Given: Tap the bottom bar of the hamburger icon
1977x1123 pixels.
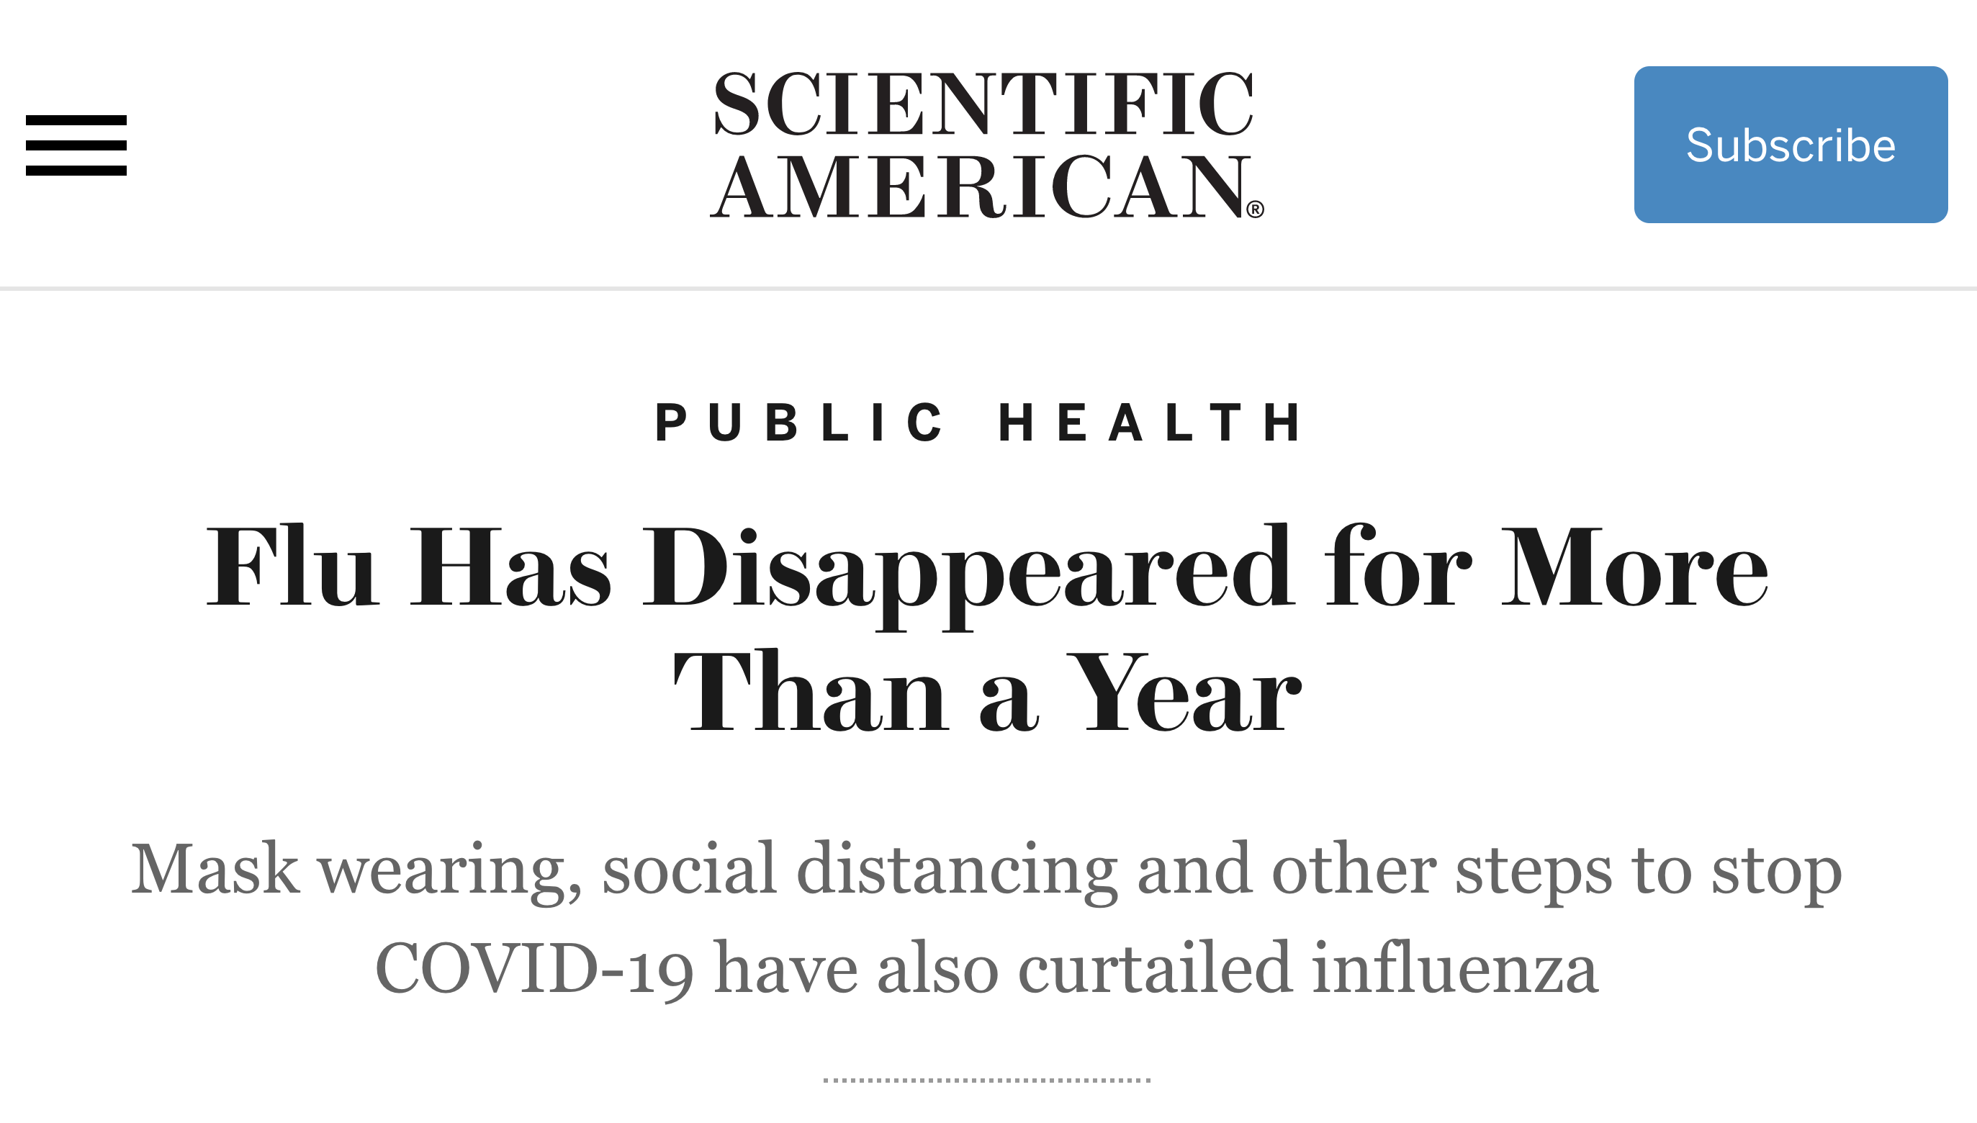Looking at the screenshot, I should point(76,171).
